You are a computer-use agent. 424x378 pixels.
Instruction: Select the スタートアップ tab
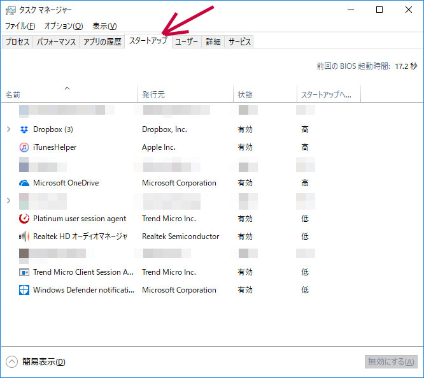coord(148,41)
